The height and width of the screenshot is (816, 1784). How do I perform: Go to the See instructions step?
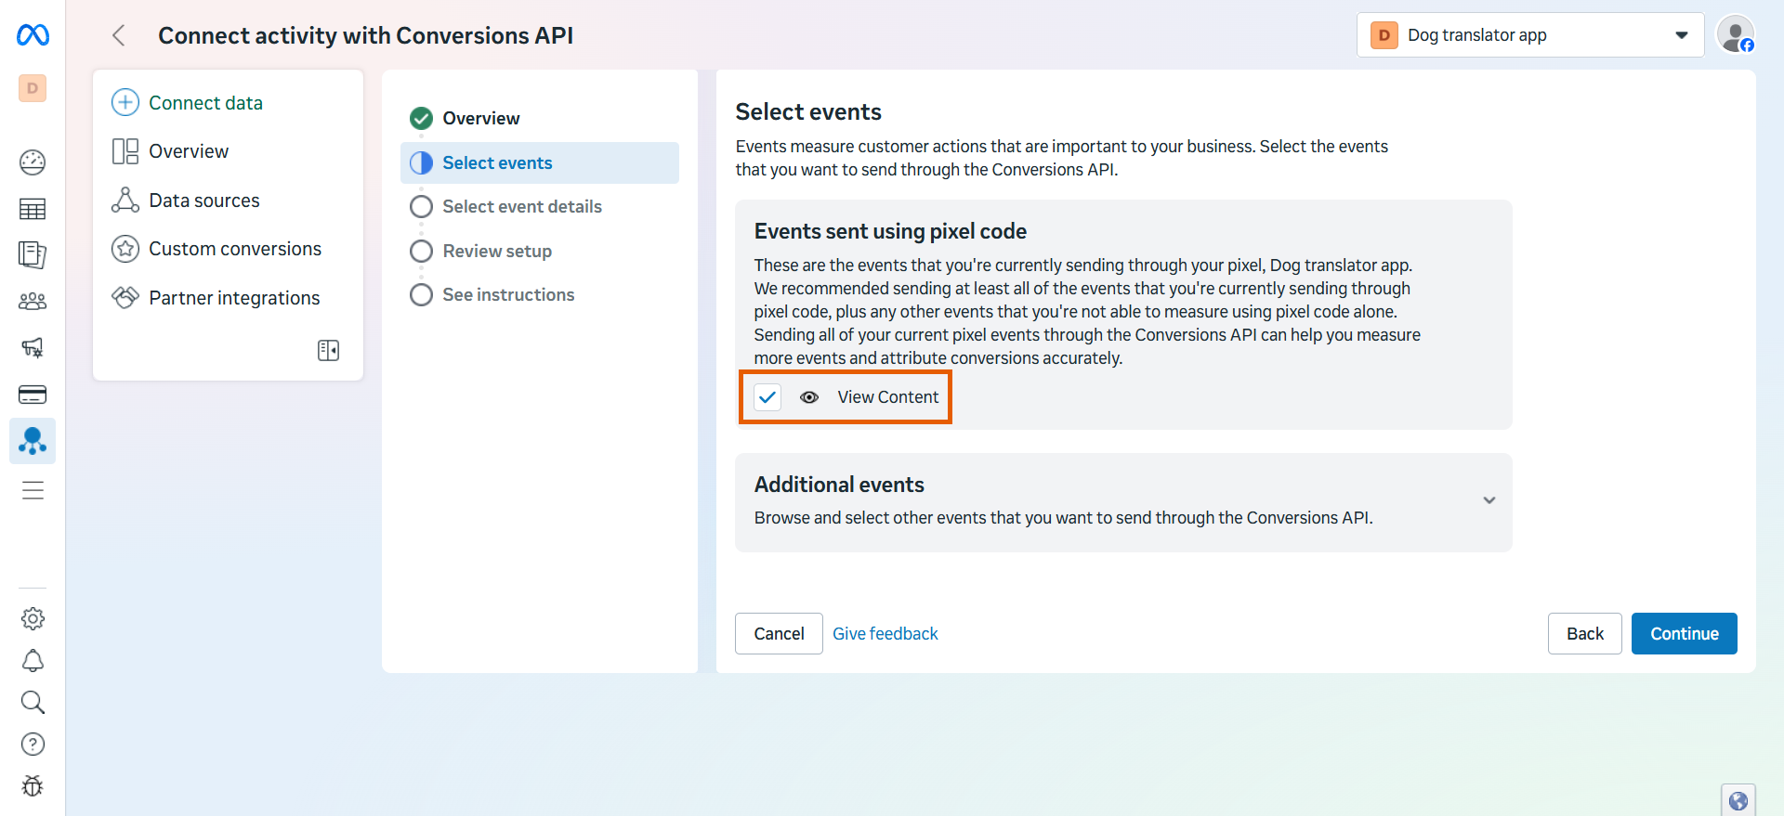[508, 294]
